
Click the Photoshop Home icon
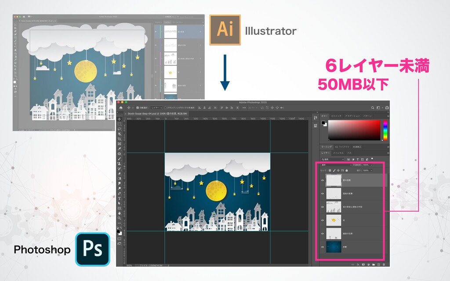click(x=121, y=108)
